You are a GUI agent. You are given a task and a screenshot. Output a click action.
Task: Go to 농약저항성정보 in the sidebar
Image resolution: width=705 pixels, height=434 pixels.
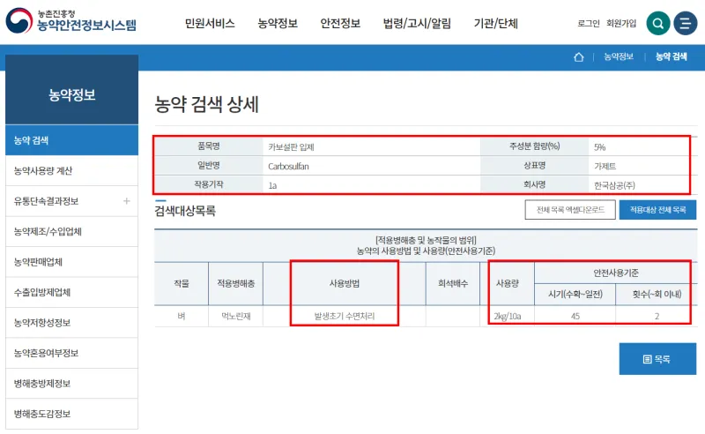tap(42, 323)
